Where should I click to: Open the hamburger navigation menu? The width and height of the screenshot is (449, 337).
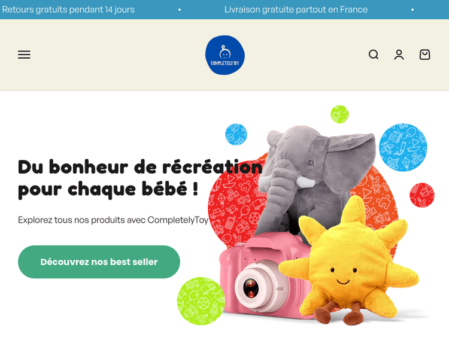tap(24, 54)
